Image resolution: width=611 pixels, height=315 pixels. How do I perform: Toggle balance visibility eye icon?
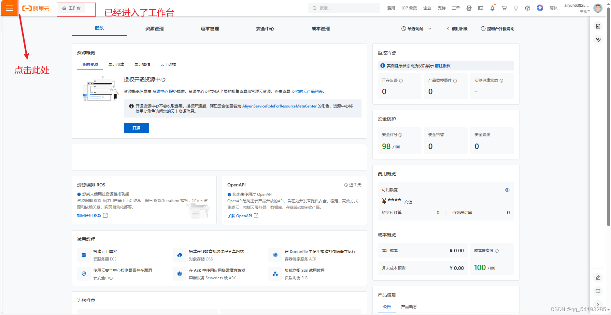tap(507, 190)
